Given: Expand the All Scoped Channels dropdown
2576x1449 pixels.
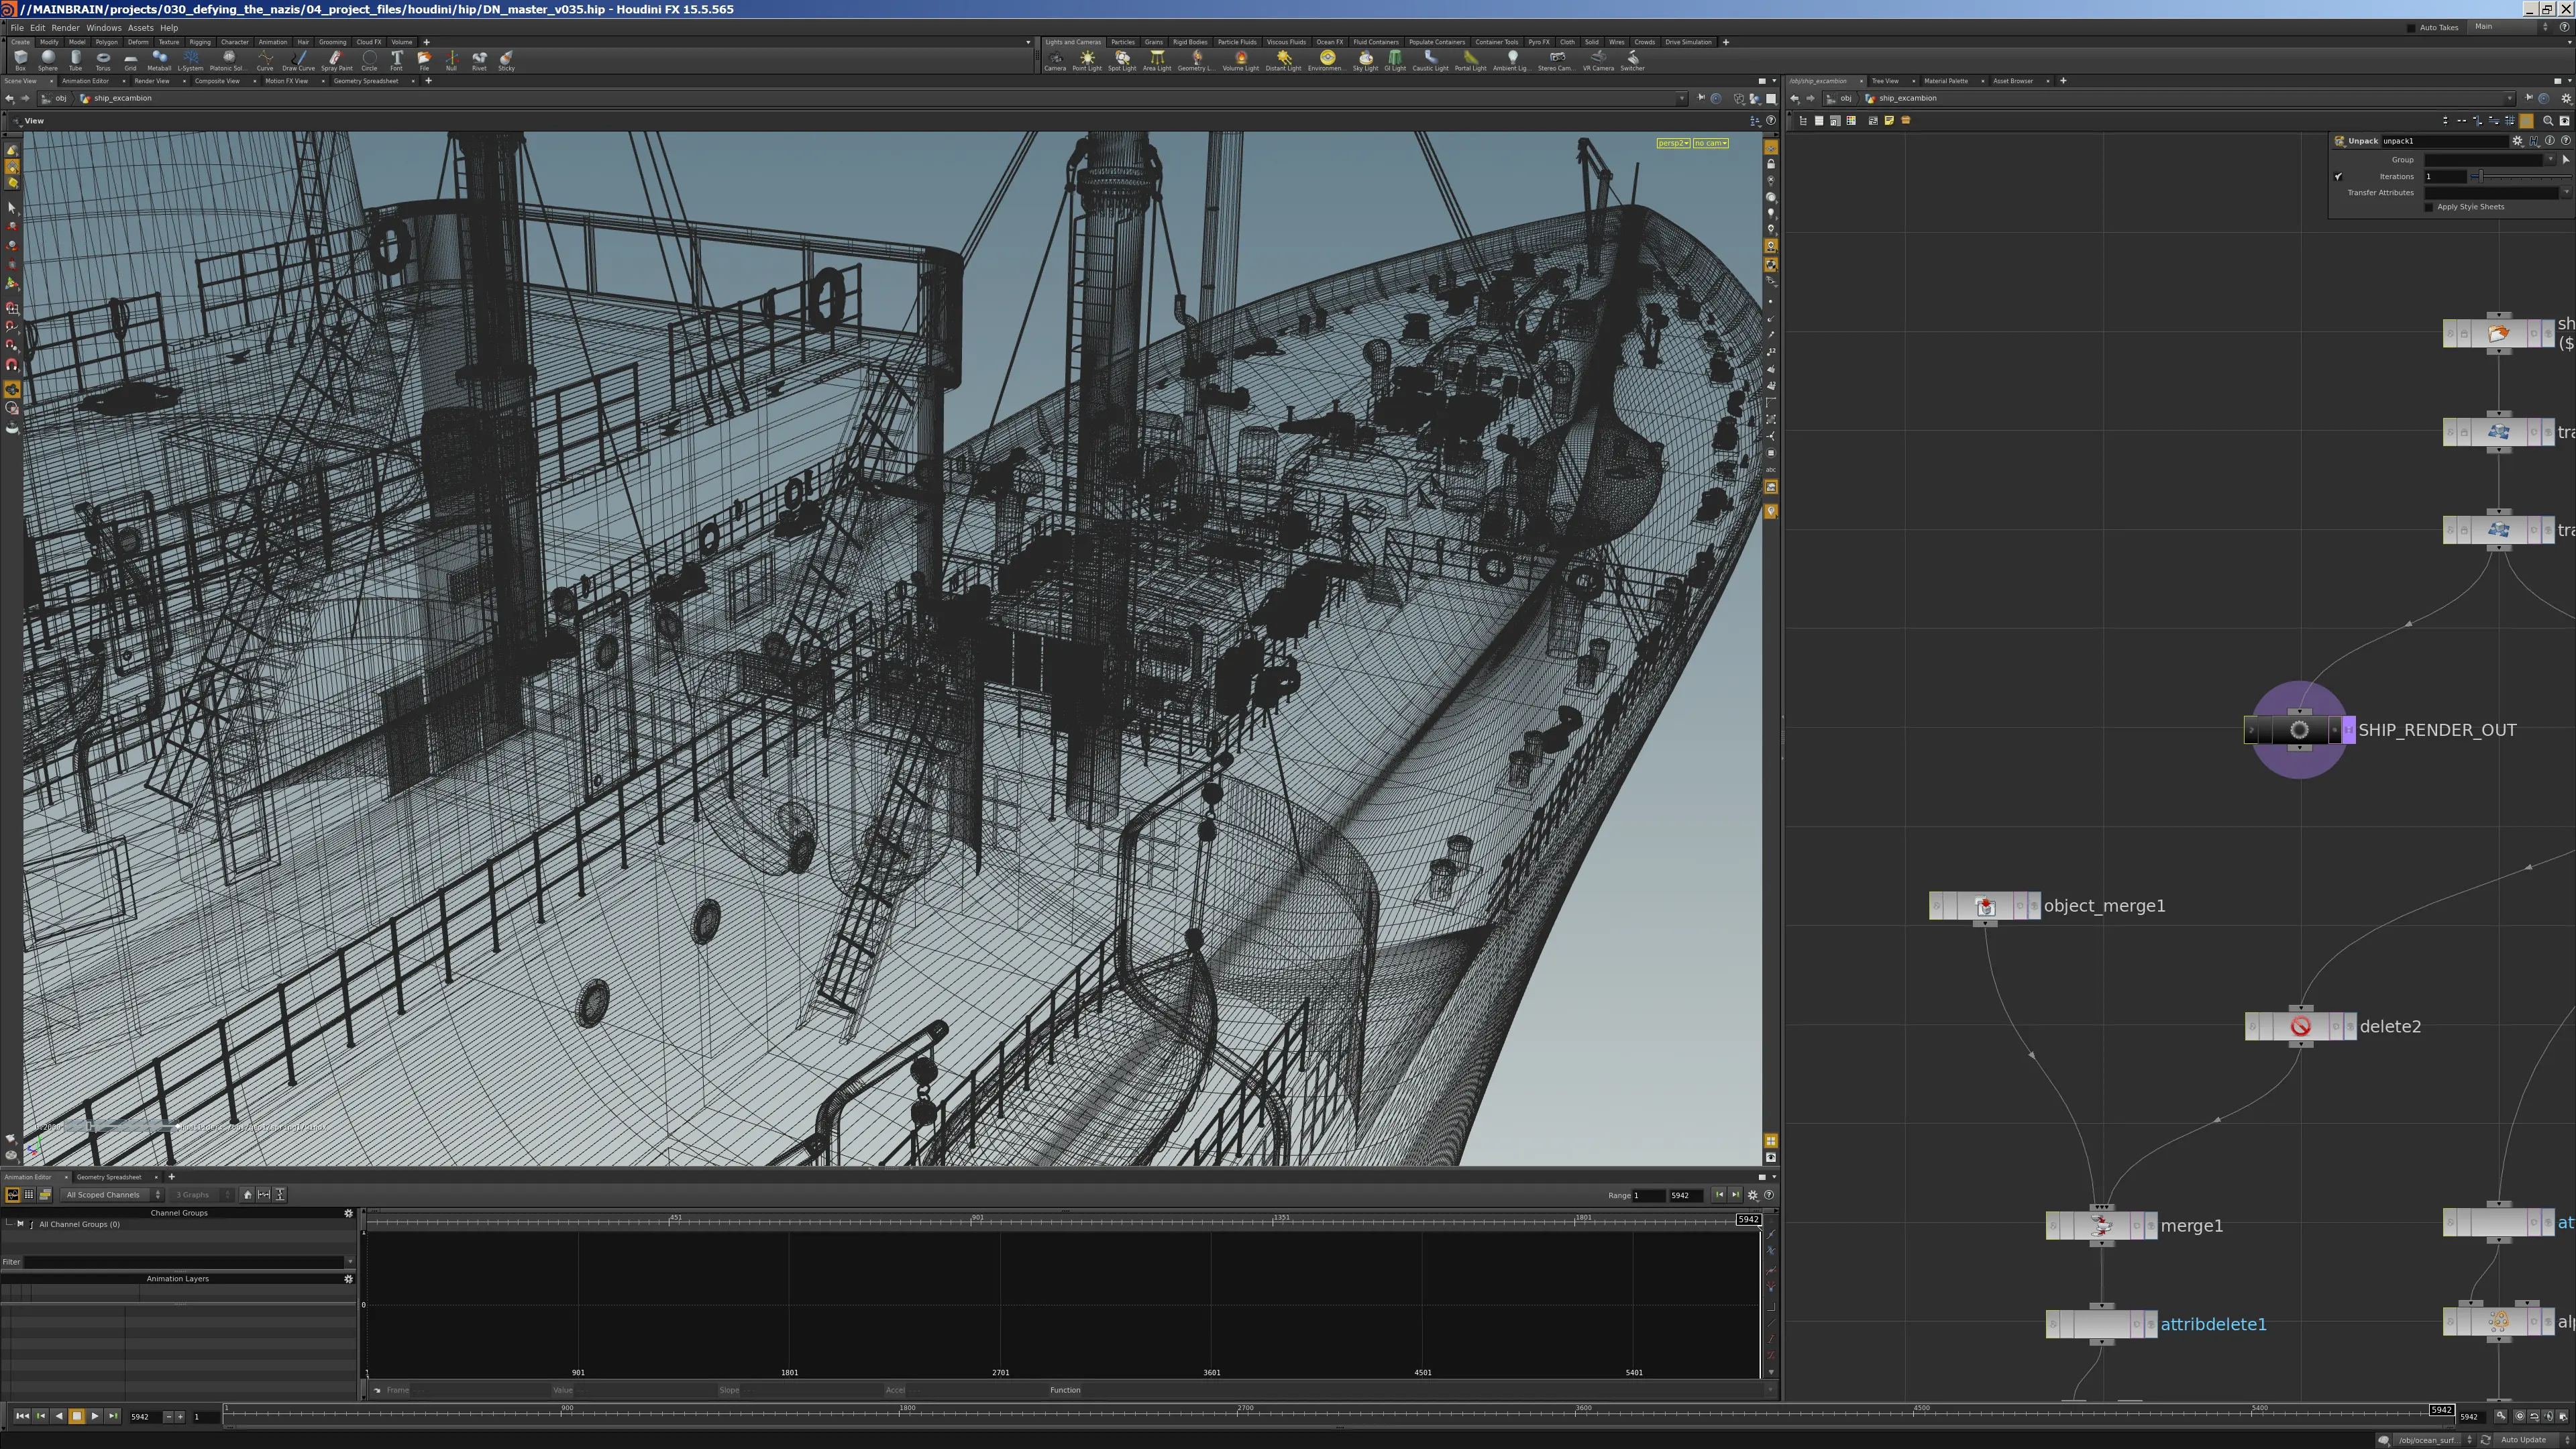Looking at the screenshot, I should pyautogui.click(x=112, y=1195).
